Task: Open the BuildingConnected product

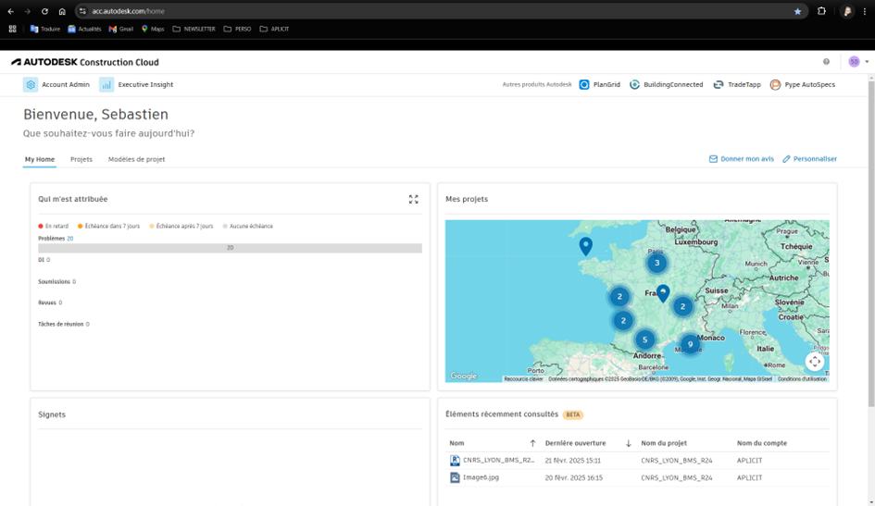Action: 666,84
